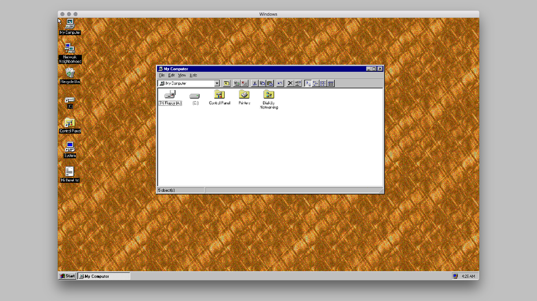Open the View menu
The image size is (537, 301).
[181, 75]
